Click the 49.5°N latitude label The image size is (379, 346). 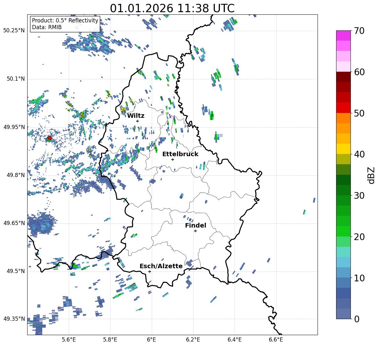[x=16, y=271]
